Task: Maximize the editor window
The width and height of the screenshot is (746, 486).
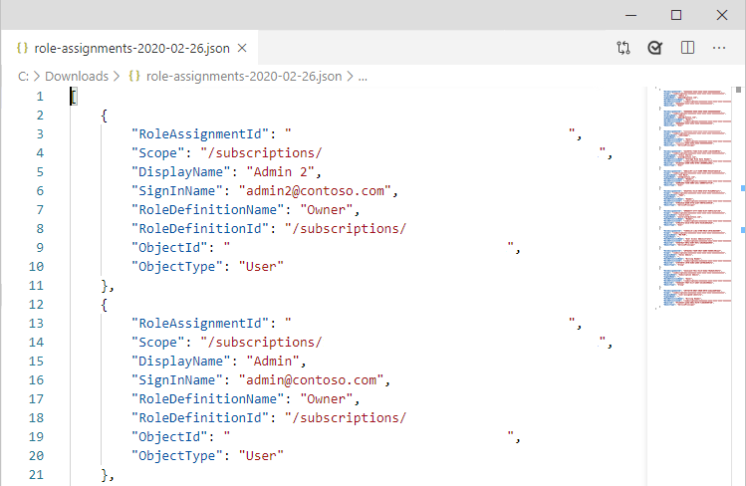Action: 676,14
